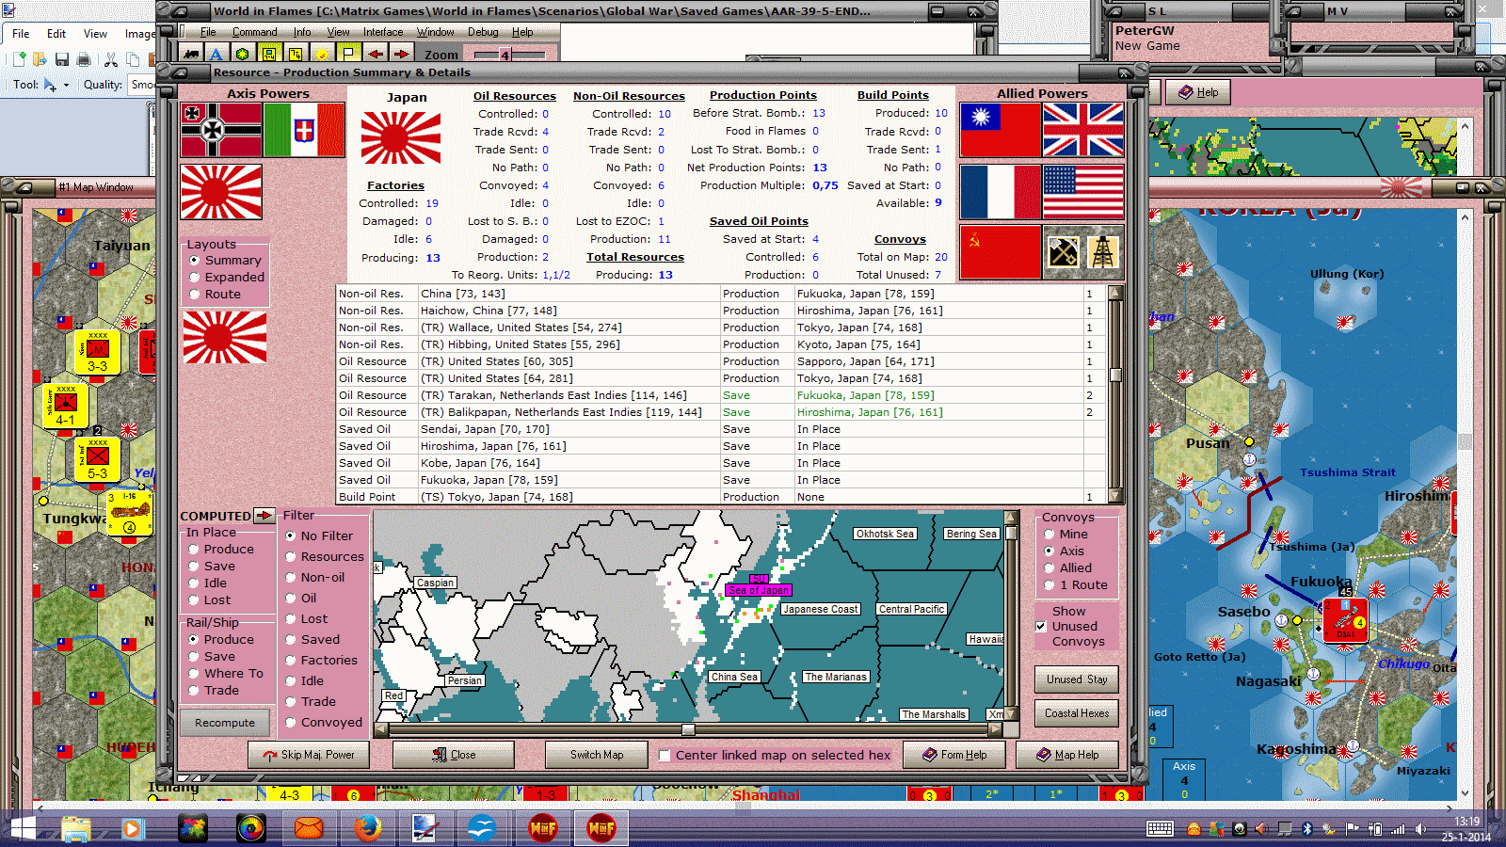Open the Quality combo box in background editor
The height and width of the screenshot is (847, 1506).
point(142,85)
